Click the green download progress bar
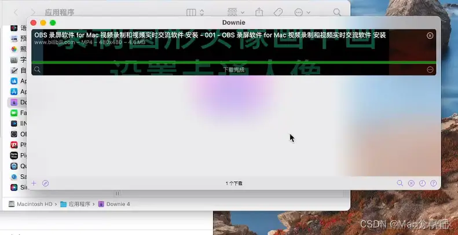Image resolution: width=458 pixels, height=235 pixels. tap(234, 63)
